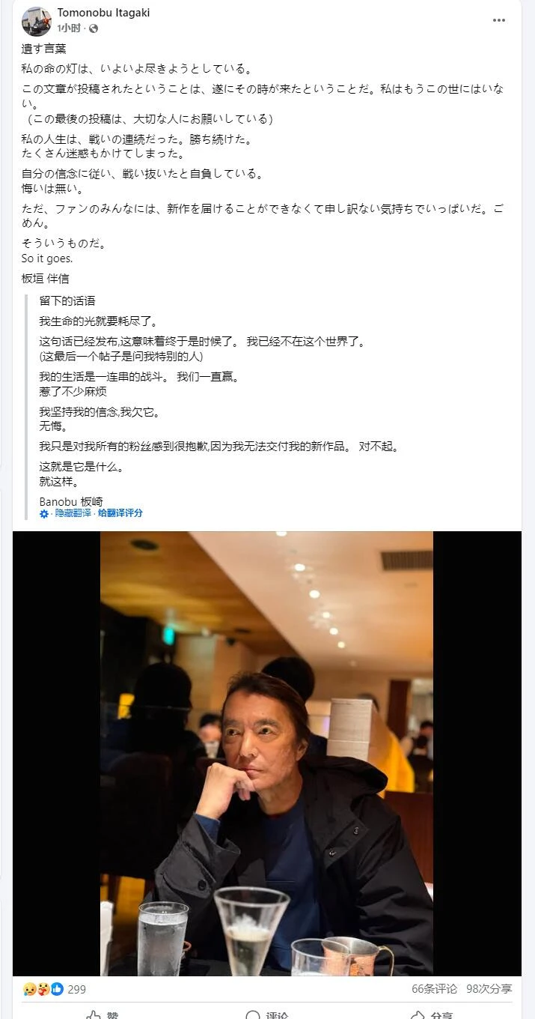Click the blue thumbs-up reaction icon
This screenshot has width=535, height=1019.
pyautogui.click(x=57, y=989)
